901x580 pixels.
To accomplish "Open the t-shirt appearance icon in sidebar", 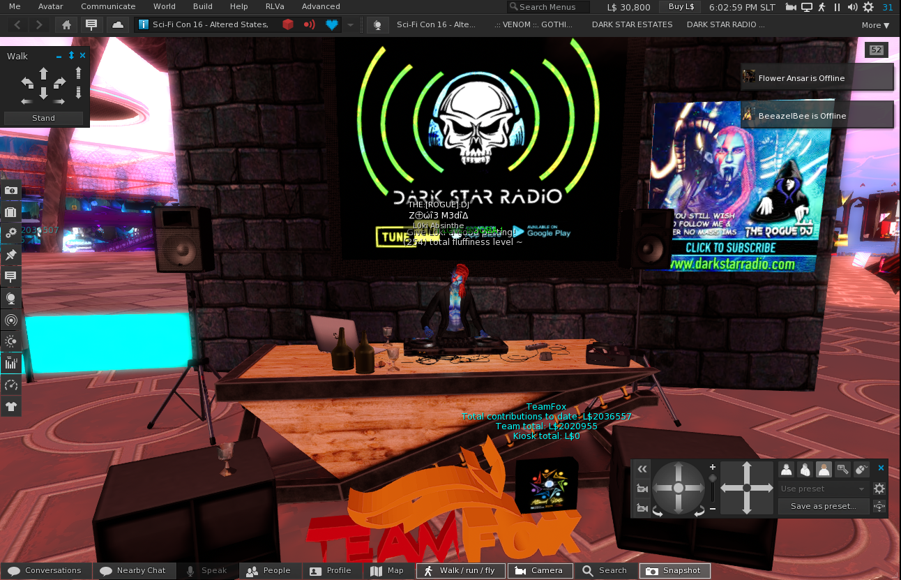I will [11, 406].
